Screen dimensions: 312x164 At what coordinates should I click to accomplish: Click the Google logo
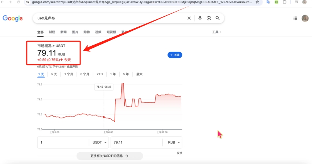(x=12, y=18)
